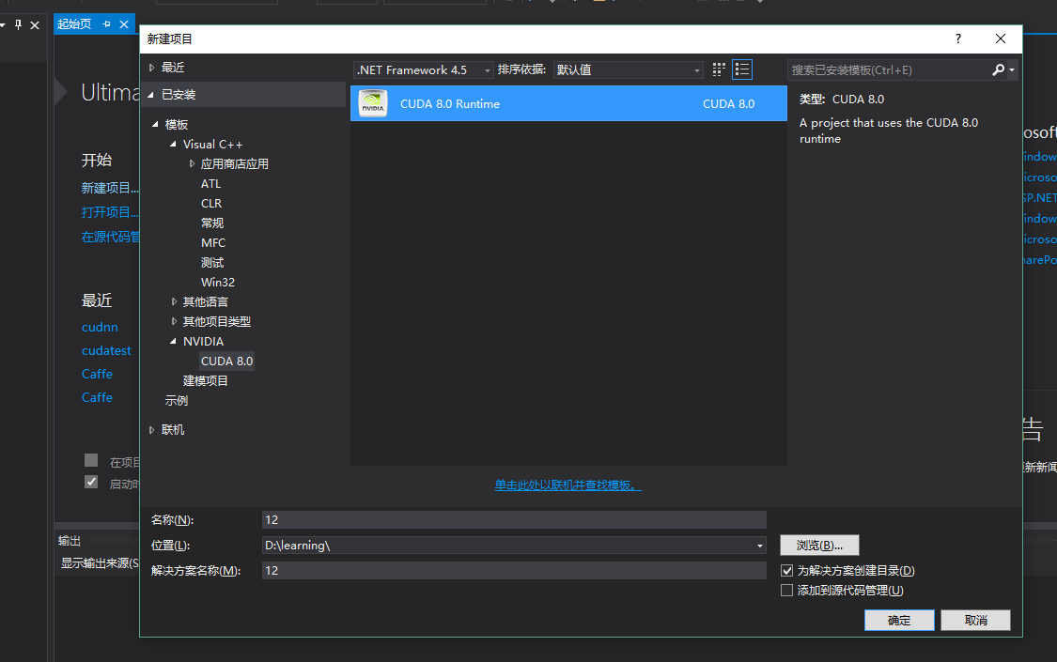Click the pin icon on the left panel
The height and width of the screenshot is (662, 1057).
click(x=18, y=24)
